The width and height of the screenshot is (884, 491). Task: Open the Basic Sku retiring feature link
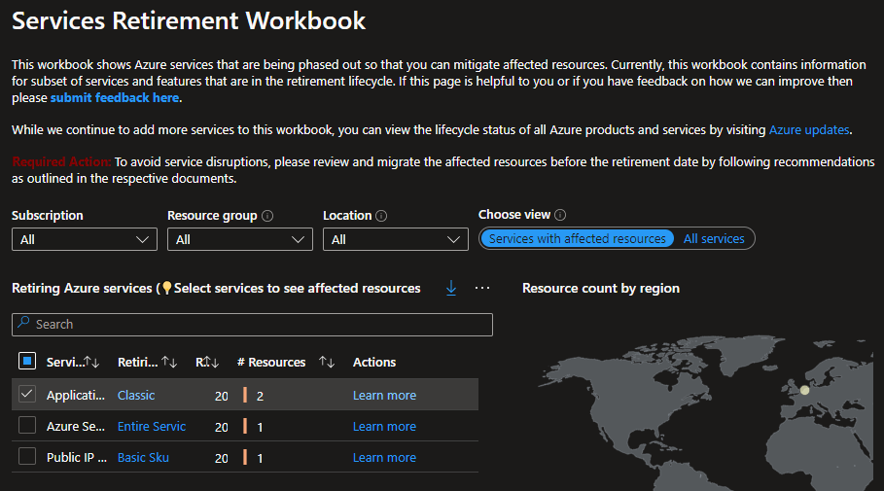(143, 457)
